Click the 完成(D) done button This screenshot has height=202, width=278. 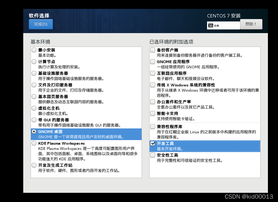coord(41,24)
